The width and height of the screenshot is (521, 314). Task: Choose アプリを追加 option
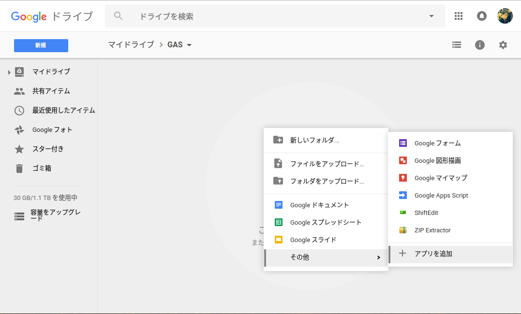click(x=450, y=254)
